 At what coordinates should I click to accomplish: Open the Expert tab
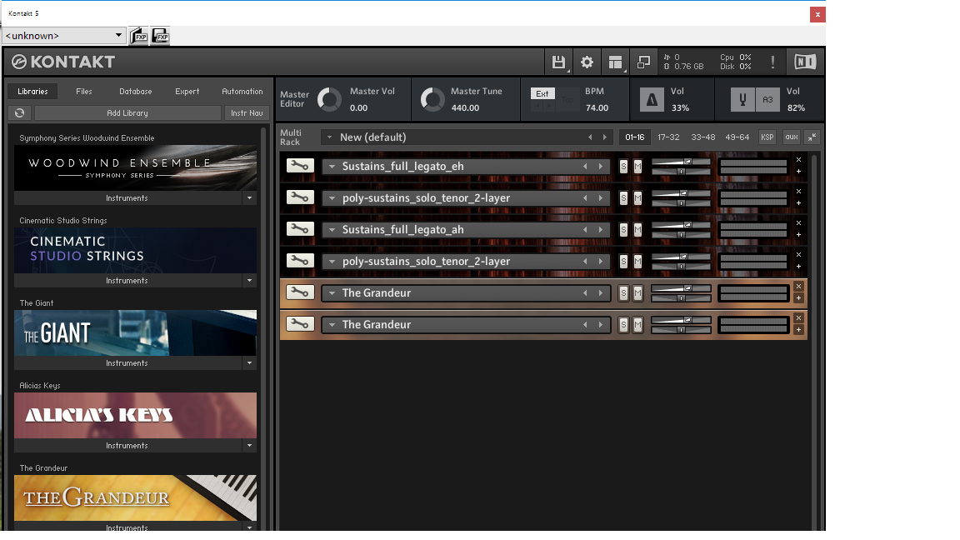point(187,91)
